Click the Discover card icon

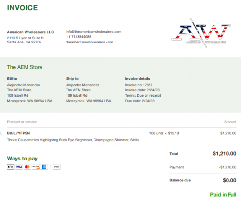[36, 167]
